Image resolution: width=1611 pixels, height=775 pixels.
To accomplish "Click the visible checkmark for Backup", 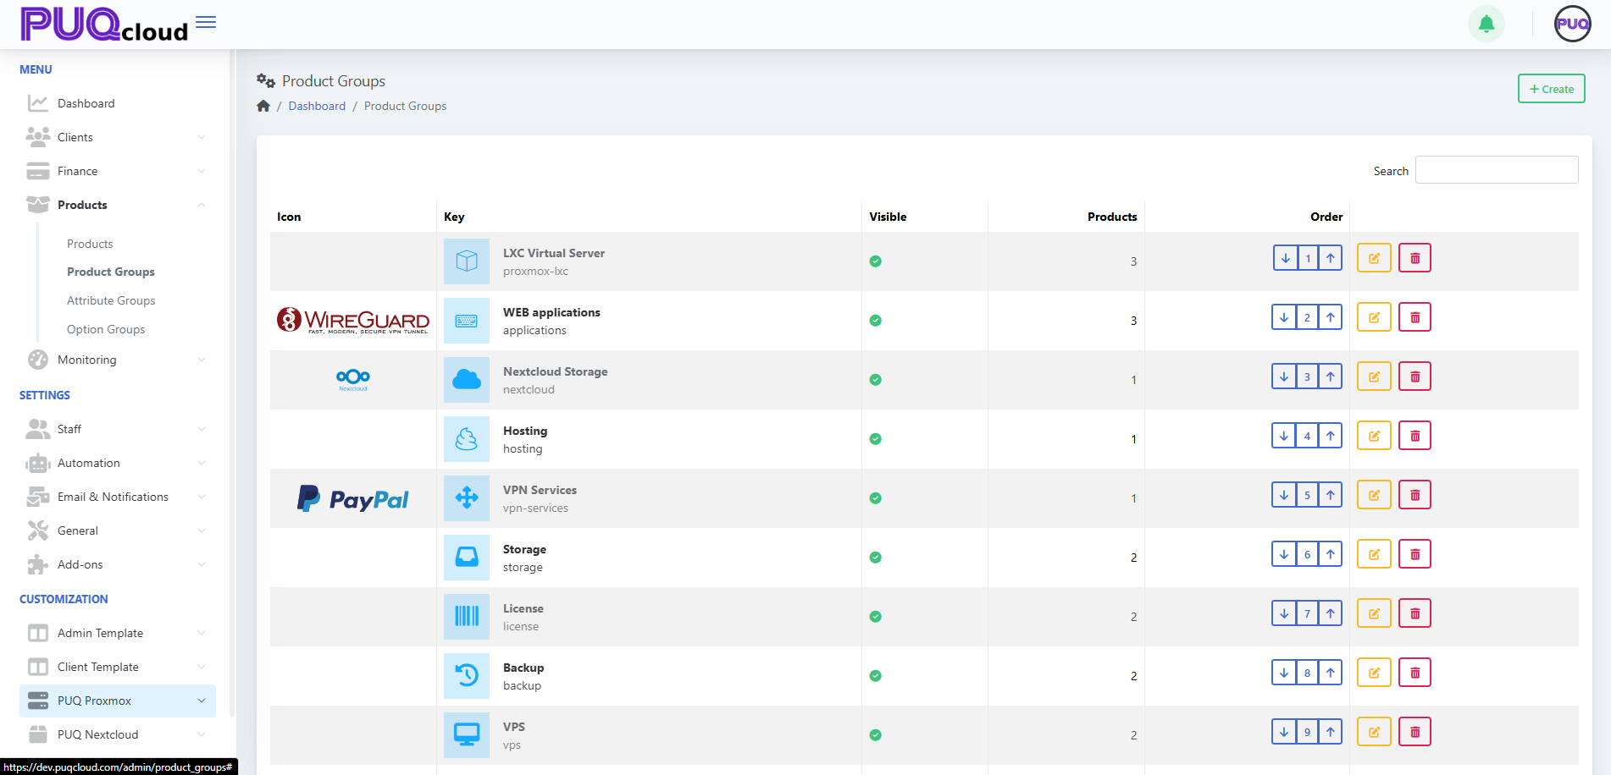I will click(876, 676).
